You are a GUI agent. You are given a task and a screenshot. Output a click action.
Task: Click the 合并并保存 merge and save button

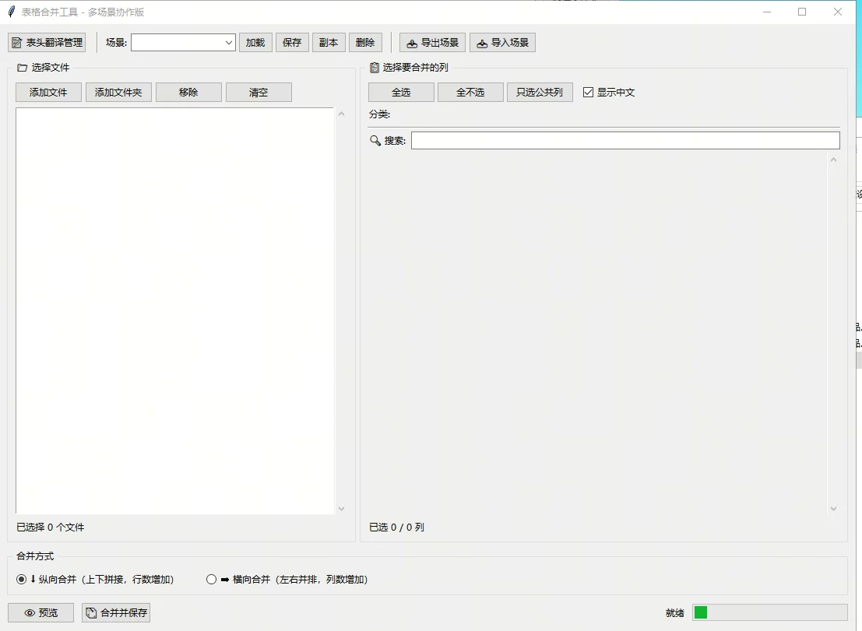click(x=116, y=613)
